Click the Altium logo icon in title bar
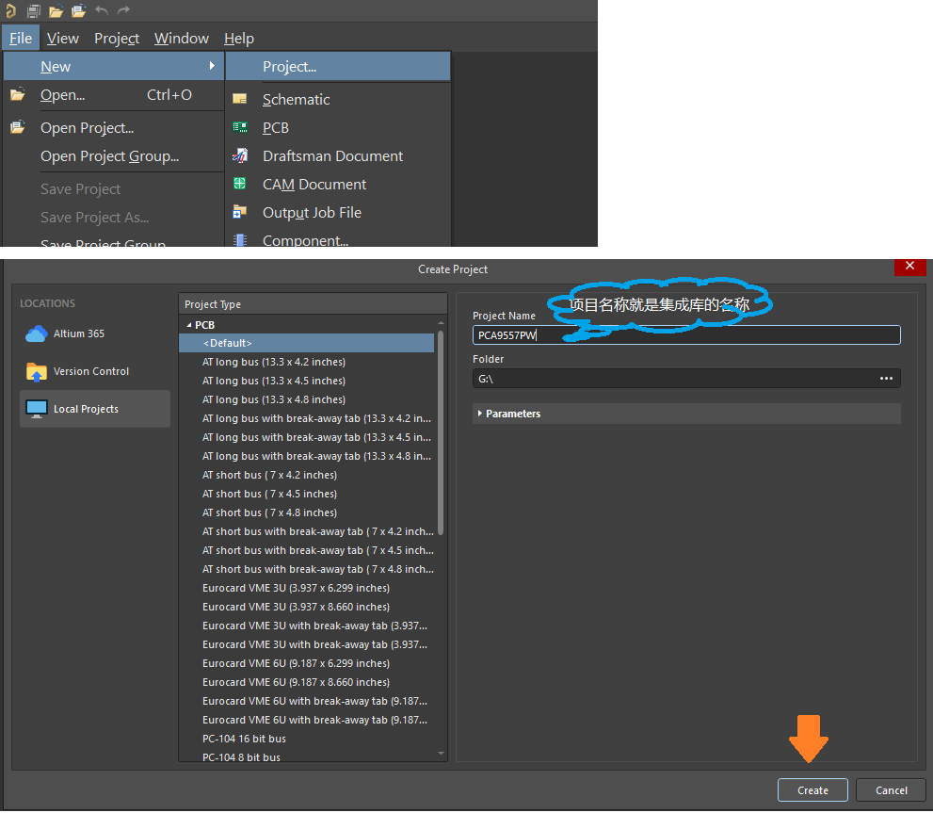The image size is (933, 813). tap(10, 10)
